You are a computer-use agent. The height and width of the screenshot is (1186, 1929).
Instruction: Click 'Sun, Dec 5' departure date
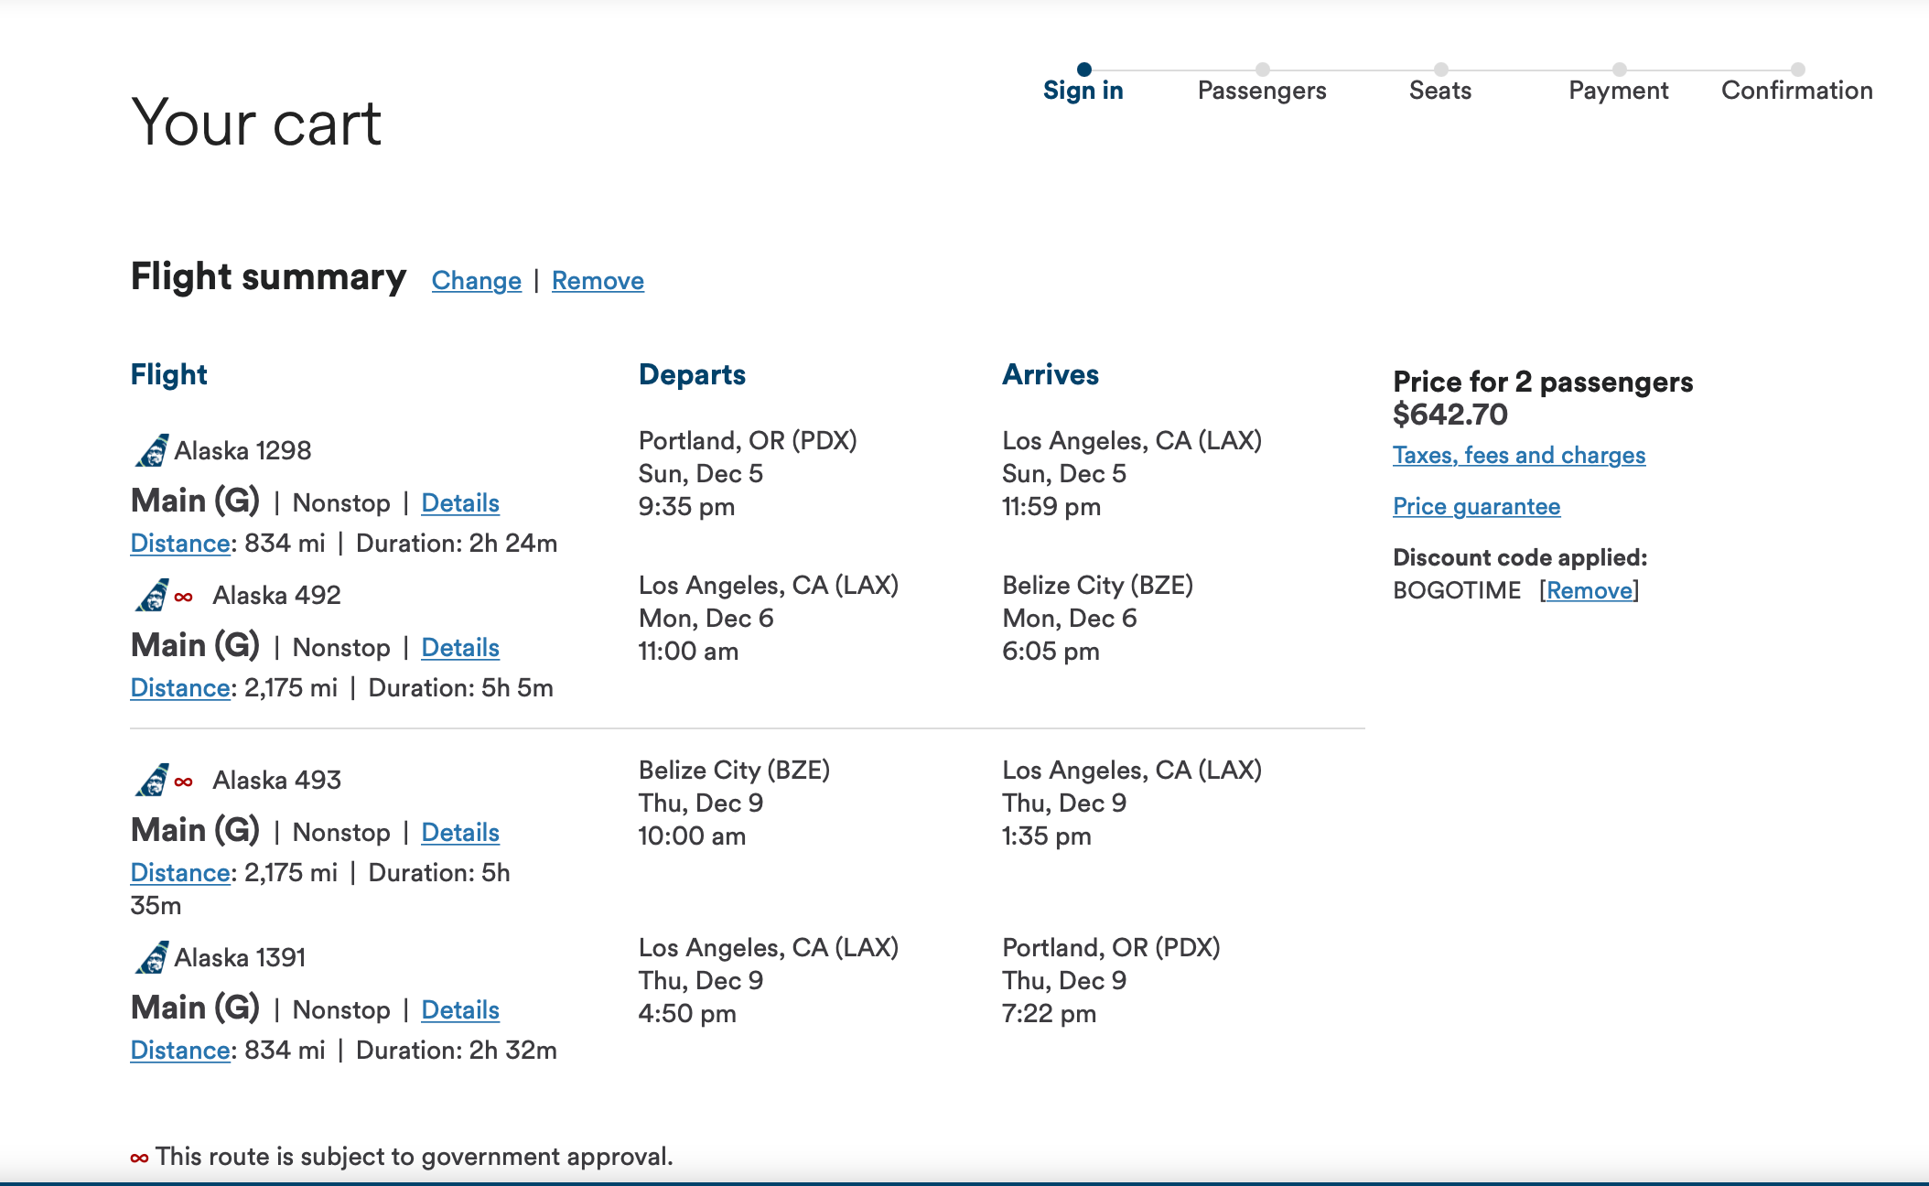click(701, 473)
